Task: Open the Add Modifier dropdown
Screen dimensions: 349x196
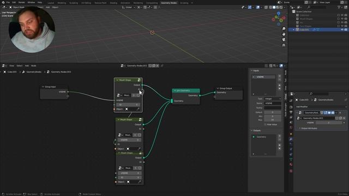Action: pyautogui.click(x=321, y=107)
